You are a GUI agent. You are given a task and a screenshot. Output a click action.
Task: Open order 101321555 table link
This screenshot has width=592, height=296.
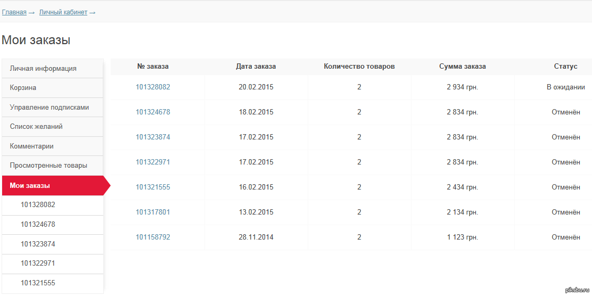pos(153,187)
